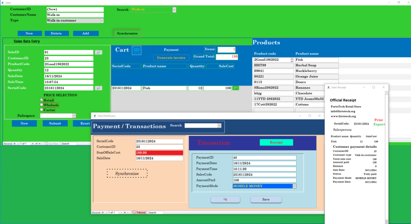Open the Salesperson dropdown list
This screenshot has height=224, width=411.
(74, 115)
